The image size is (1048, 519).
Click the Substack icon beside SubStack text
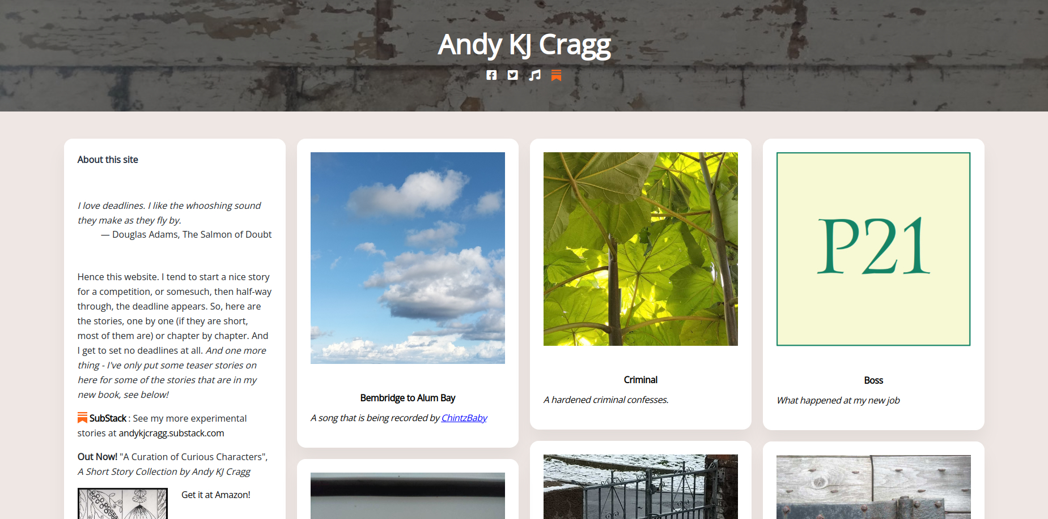tap(82, 418)
